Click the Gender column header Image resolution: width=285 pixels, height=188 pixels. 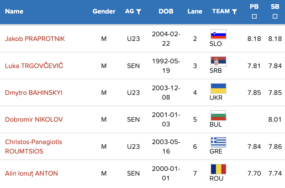click(104, 11)
